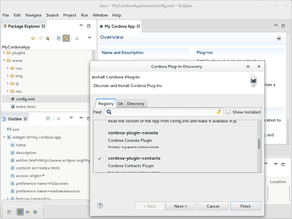Click the Up-to-parent folder icon in Package Explorer
Viewport: 292px width, 219px height.
(x=48, y=38)
